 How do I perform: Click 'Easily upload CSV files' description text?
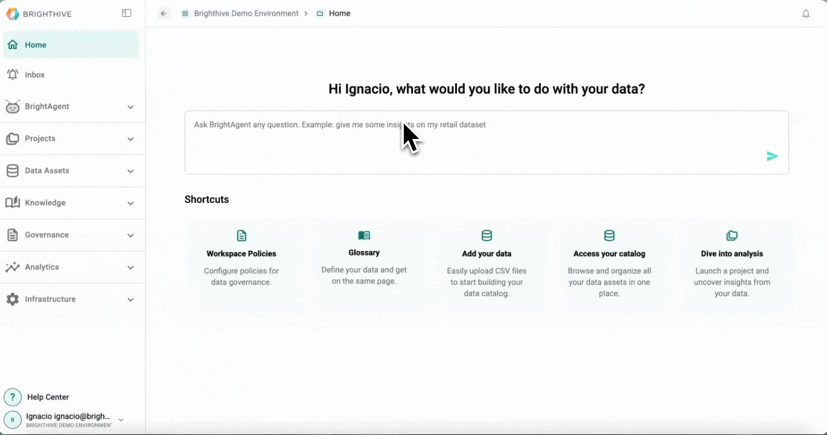(x=487, y=282)
